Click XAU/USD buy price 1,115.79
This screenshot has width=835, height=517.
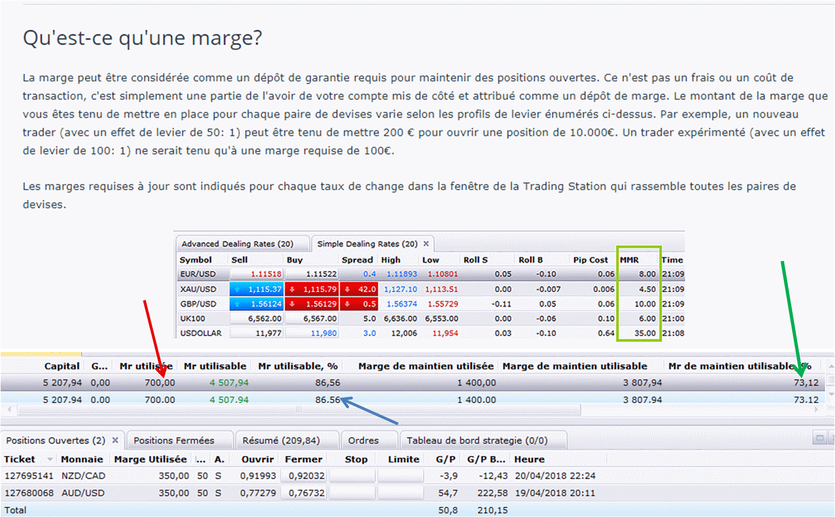(x=312, y=289)
